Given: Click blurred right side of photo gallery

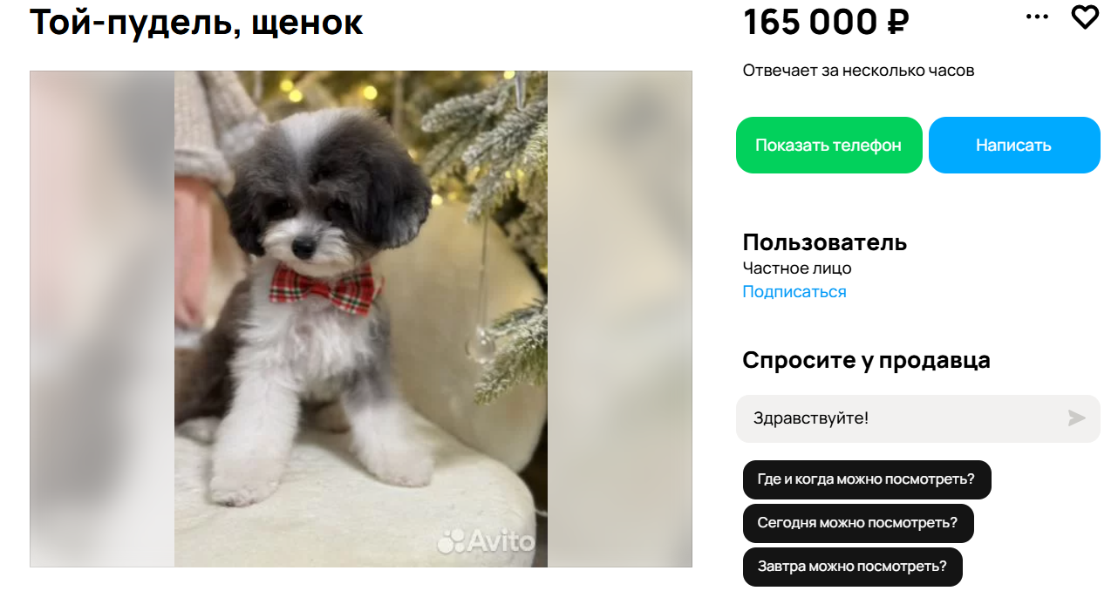Looking at the screenshot, I should pyautogui.click(x=620, y=319).
